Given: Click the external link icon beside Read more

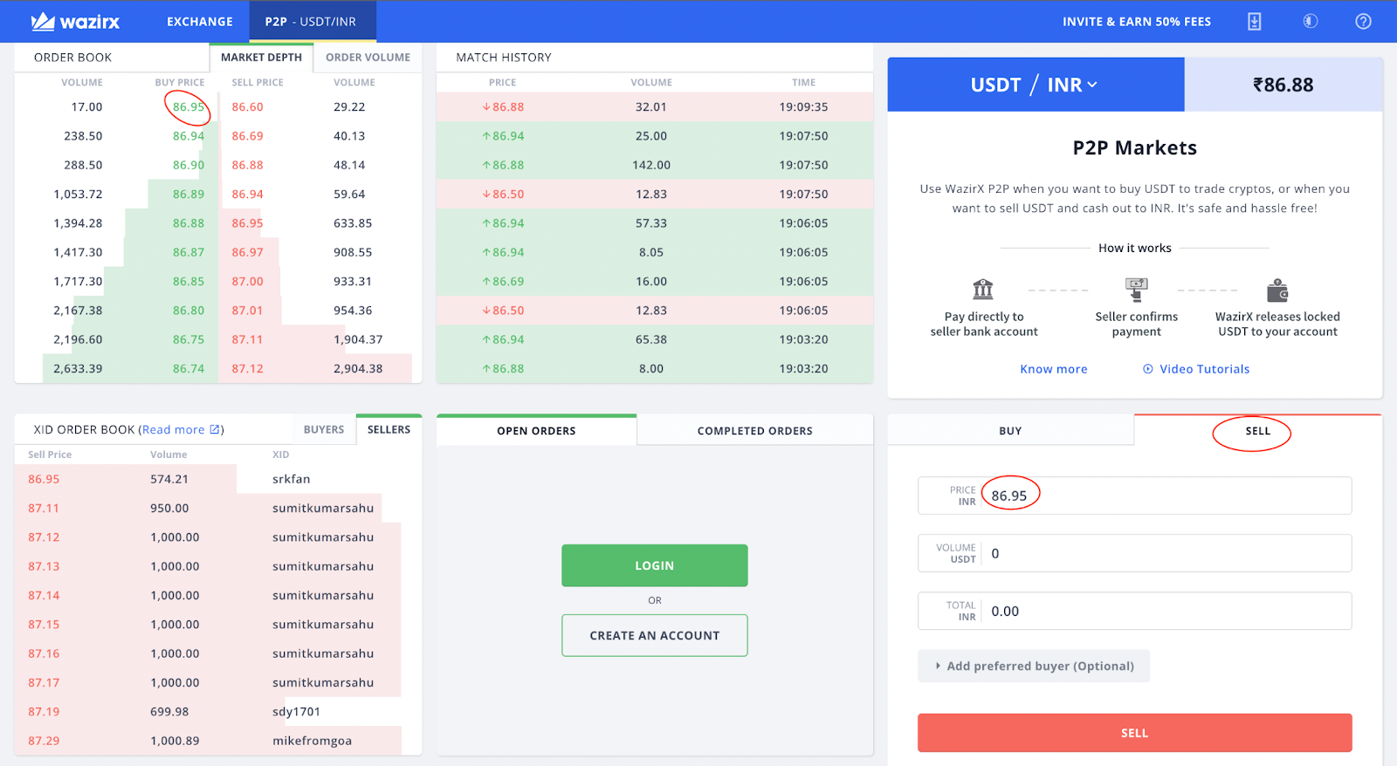Looking at the screenshot, I should pyautogui.click(x=215, y=429).
